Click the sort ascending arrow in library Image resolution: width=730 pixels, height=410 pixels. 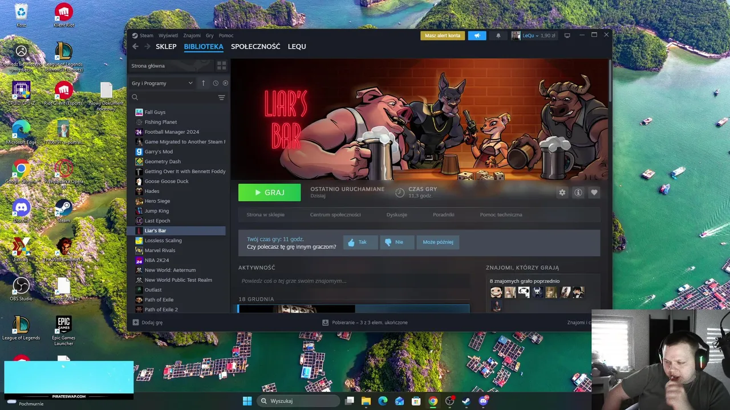[203, 83]
